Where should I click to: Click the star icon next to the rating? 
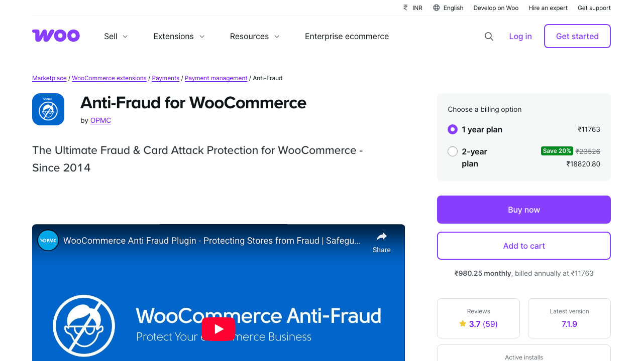[x=463, y=323]
